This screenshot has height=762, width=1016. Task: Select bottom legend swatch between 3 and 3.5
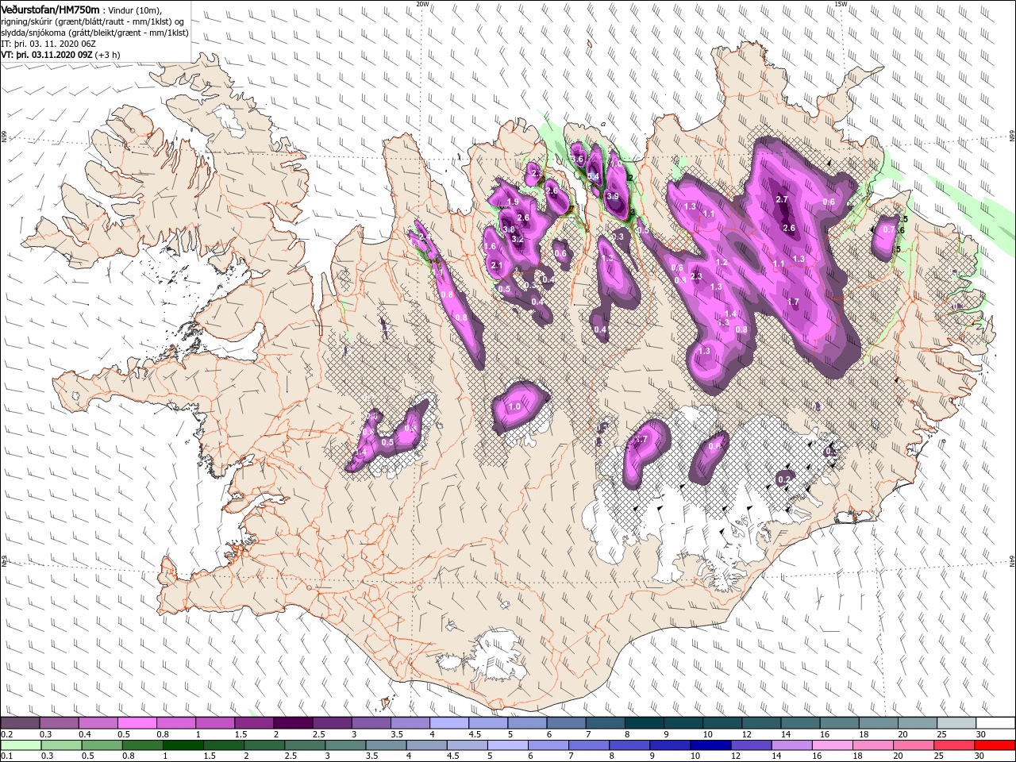click(346, 745)
